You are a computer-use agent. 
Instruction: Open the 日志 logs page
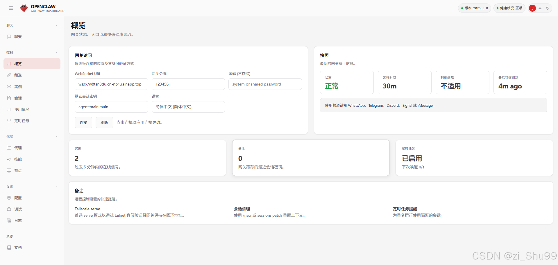[17, 220]
